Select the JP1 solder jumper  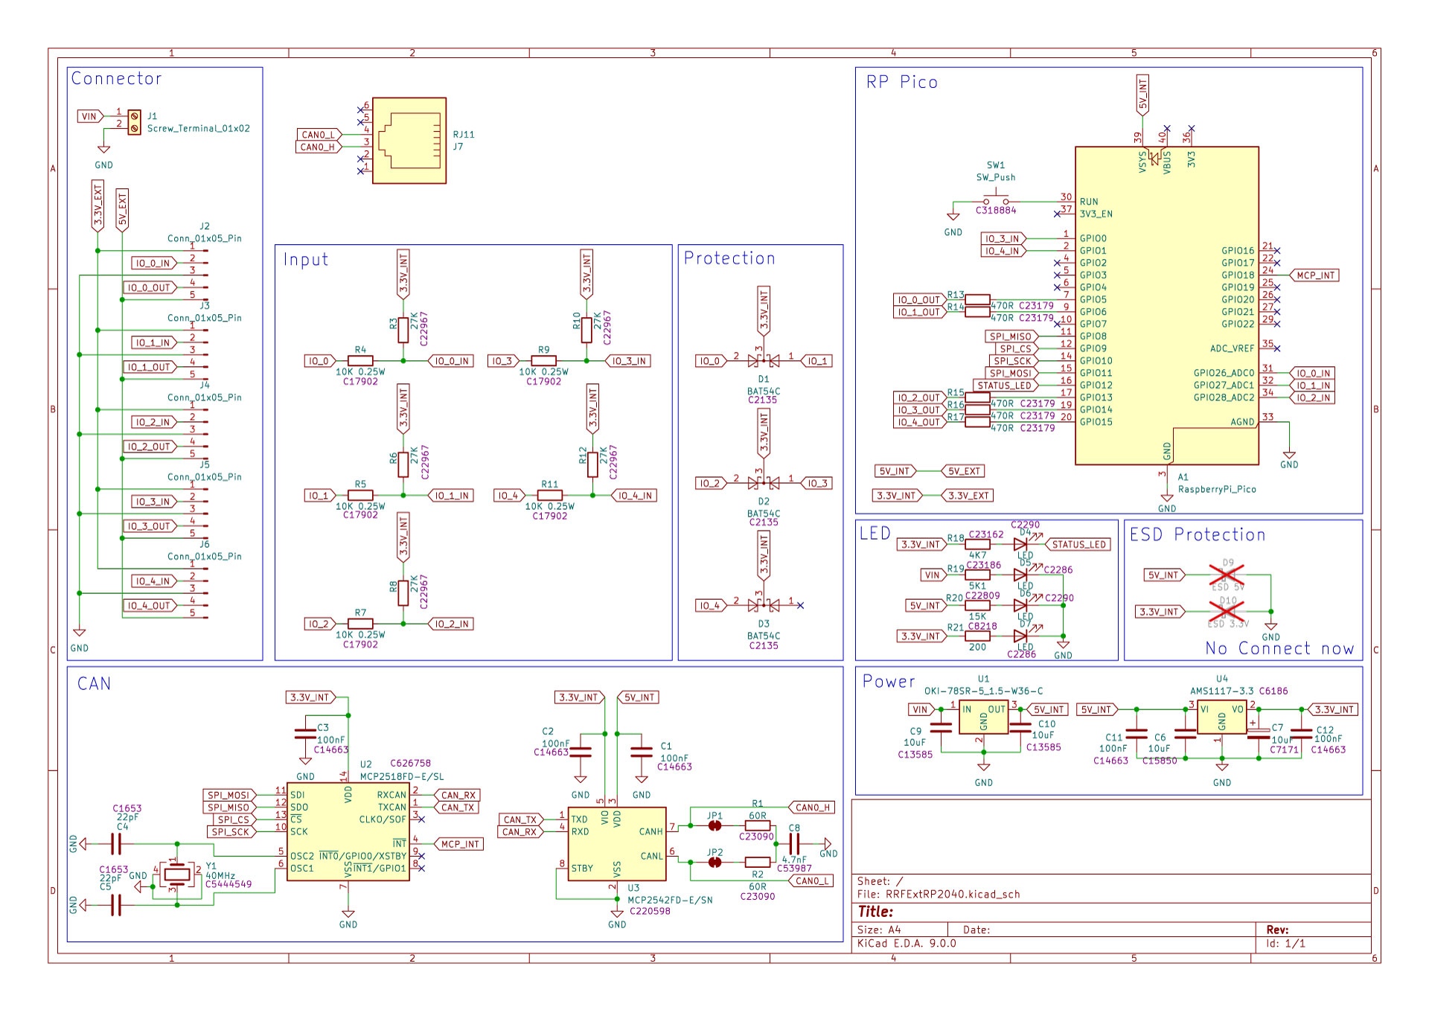pyautogui.click(x=714, y=825)
